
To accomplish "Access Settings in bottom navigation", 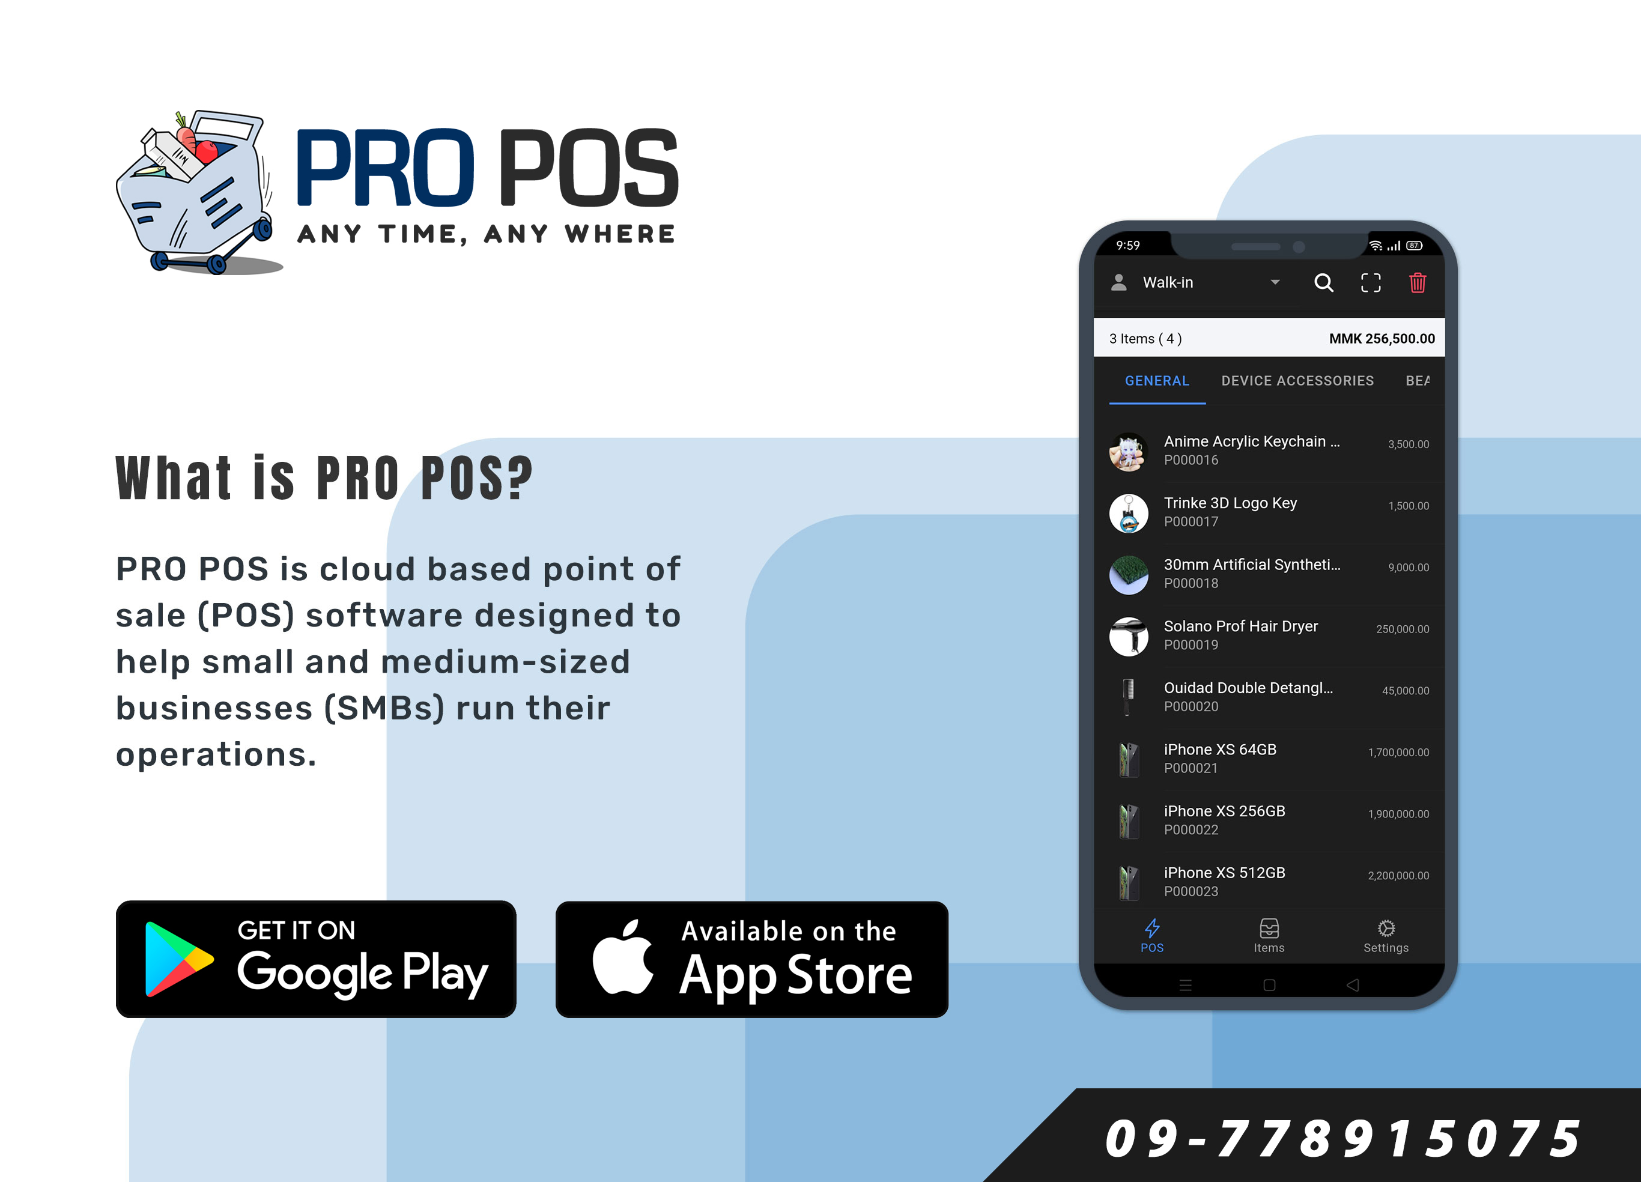I will 1382,941.
